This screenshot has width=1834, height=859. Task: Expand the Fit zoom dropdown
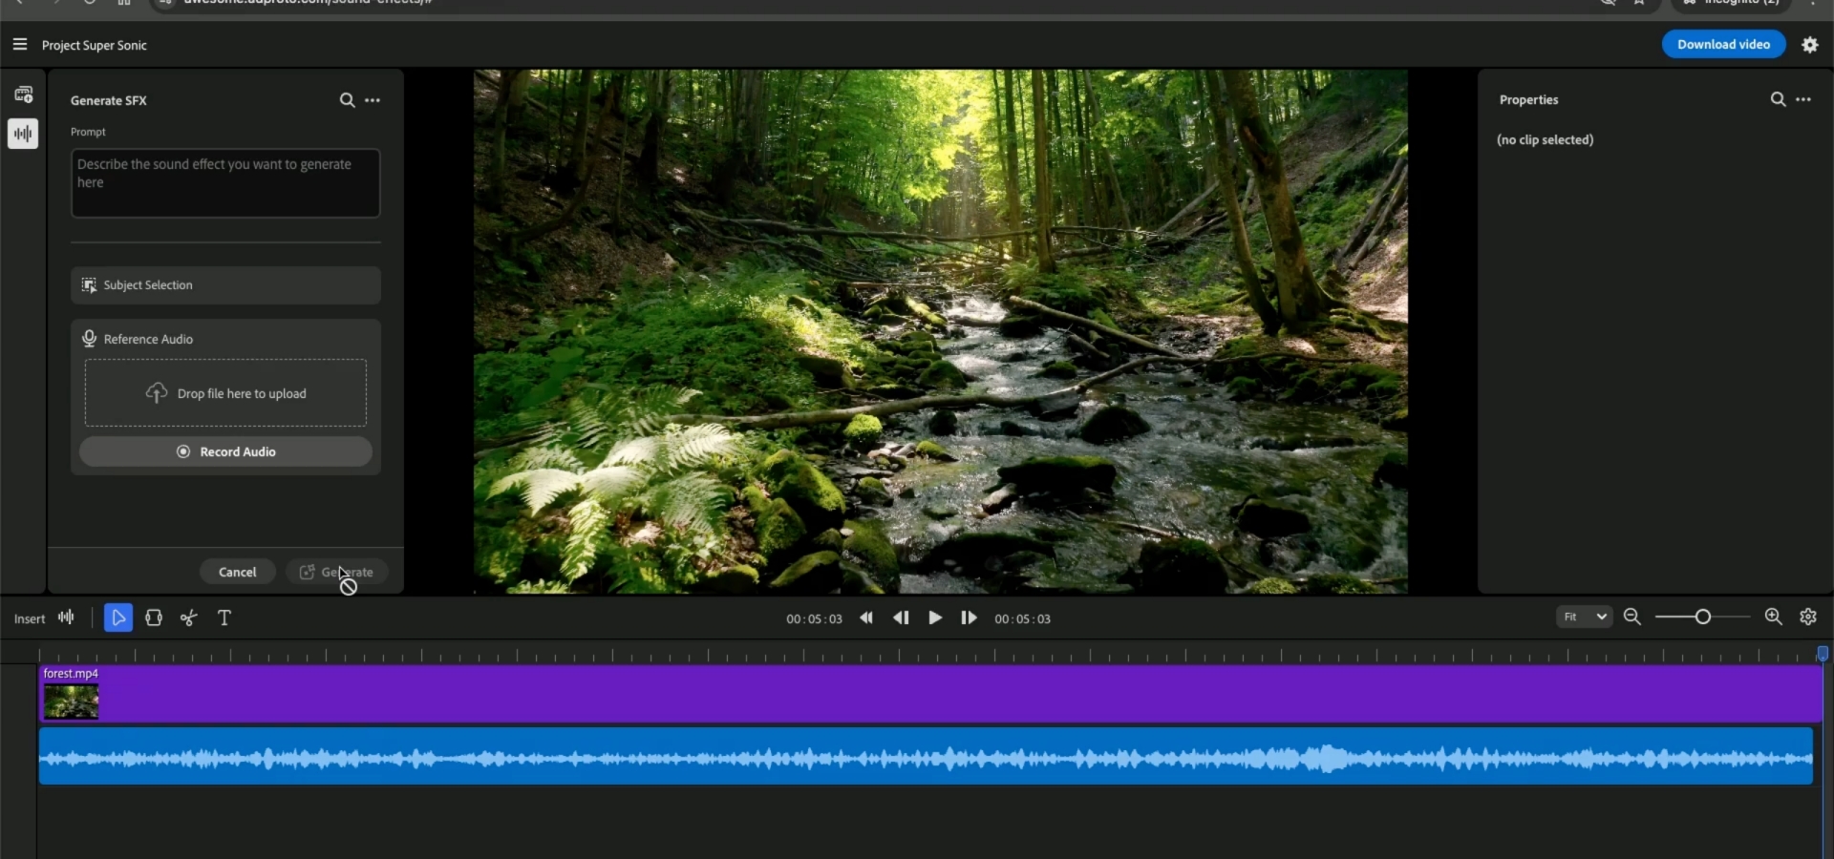coord(1584,618)
